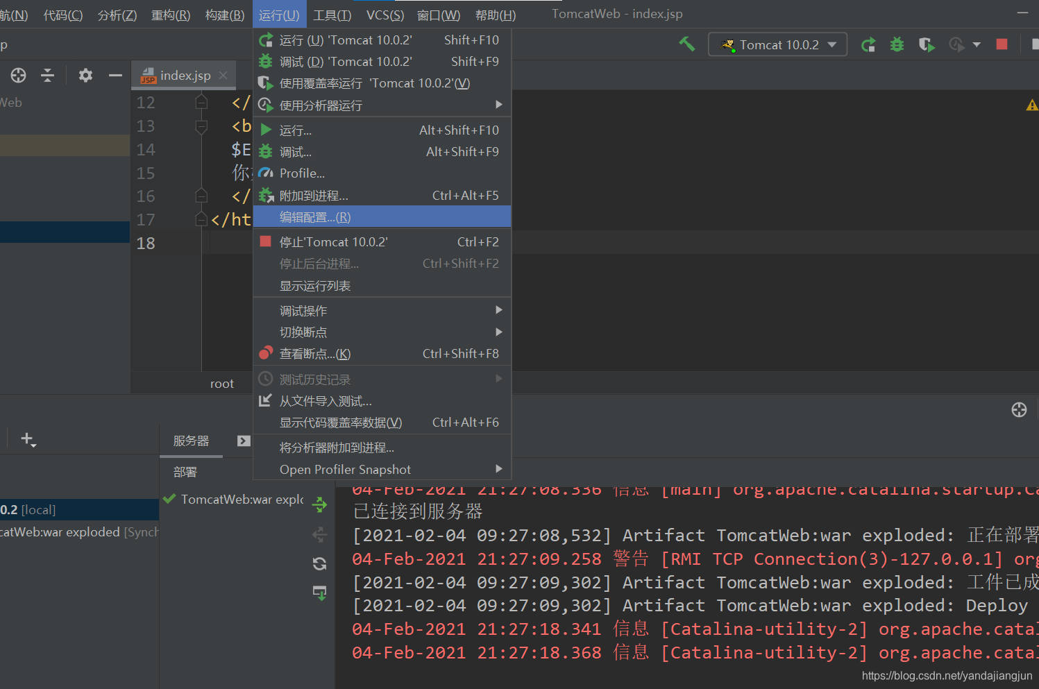Open the 代码(C) menu
This screenshot has height=689, width=1039.
(x=63, y=15)
